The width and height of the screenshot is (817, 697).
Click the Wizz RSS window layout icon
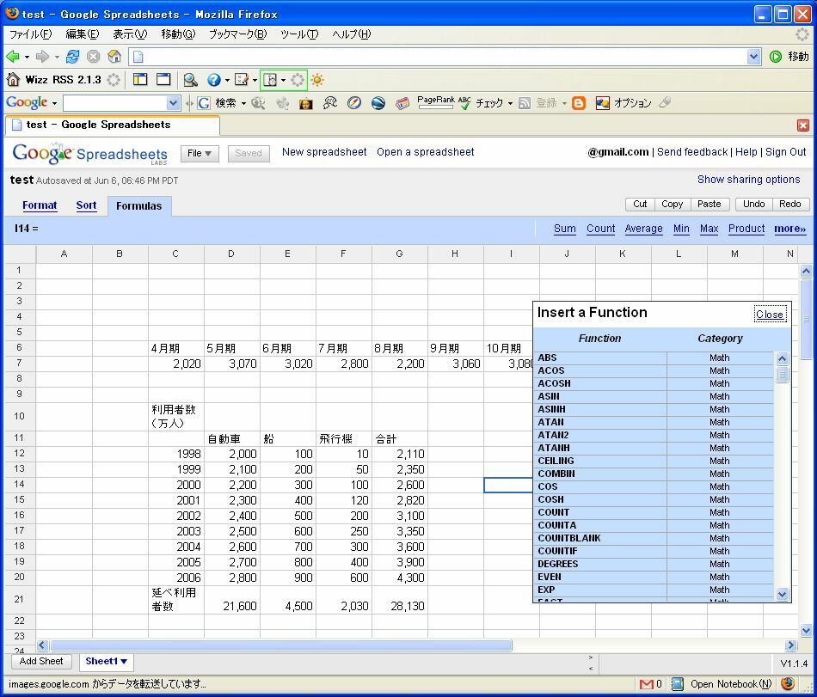[x=163, y=80]
